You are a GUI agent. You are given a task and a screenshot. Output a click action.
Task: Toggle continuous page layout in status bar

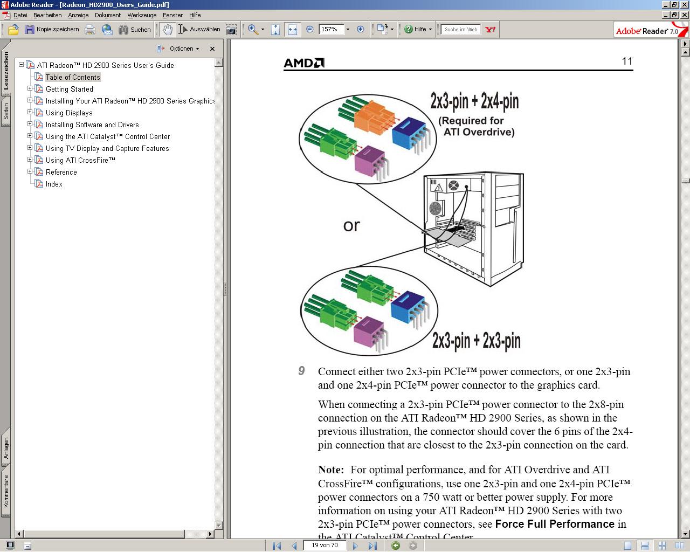click(x=645, y=546)
